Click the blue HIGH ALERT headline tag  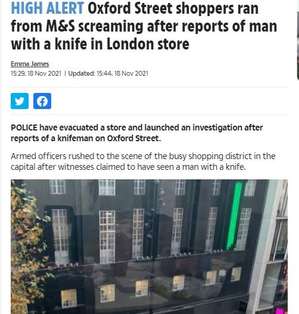coord(47,8)
